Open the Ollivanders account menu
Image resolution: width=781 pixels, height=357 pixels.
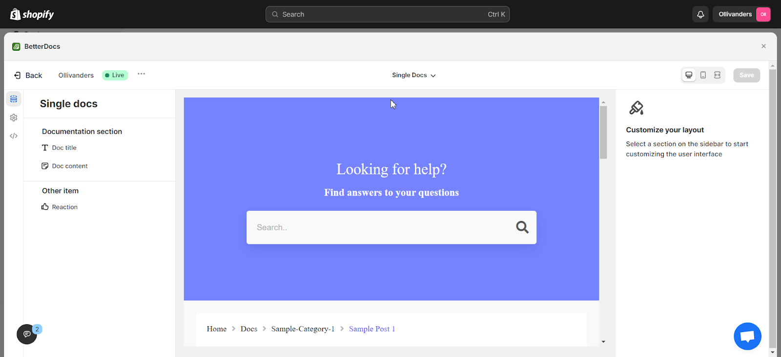(x=742, y=14)
